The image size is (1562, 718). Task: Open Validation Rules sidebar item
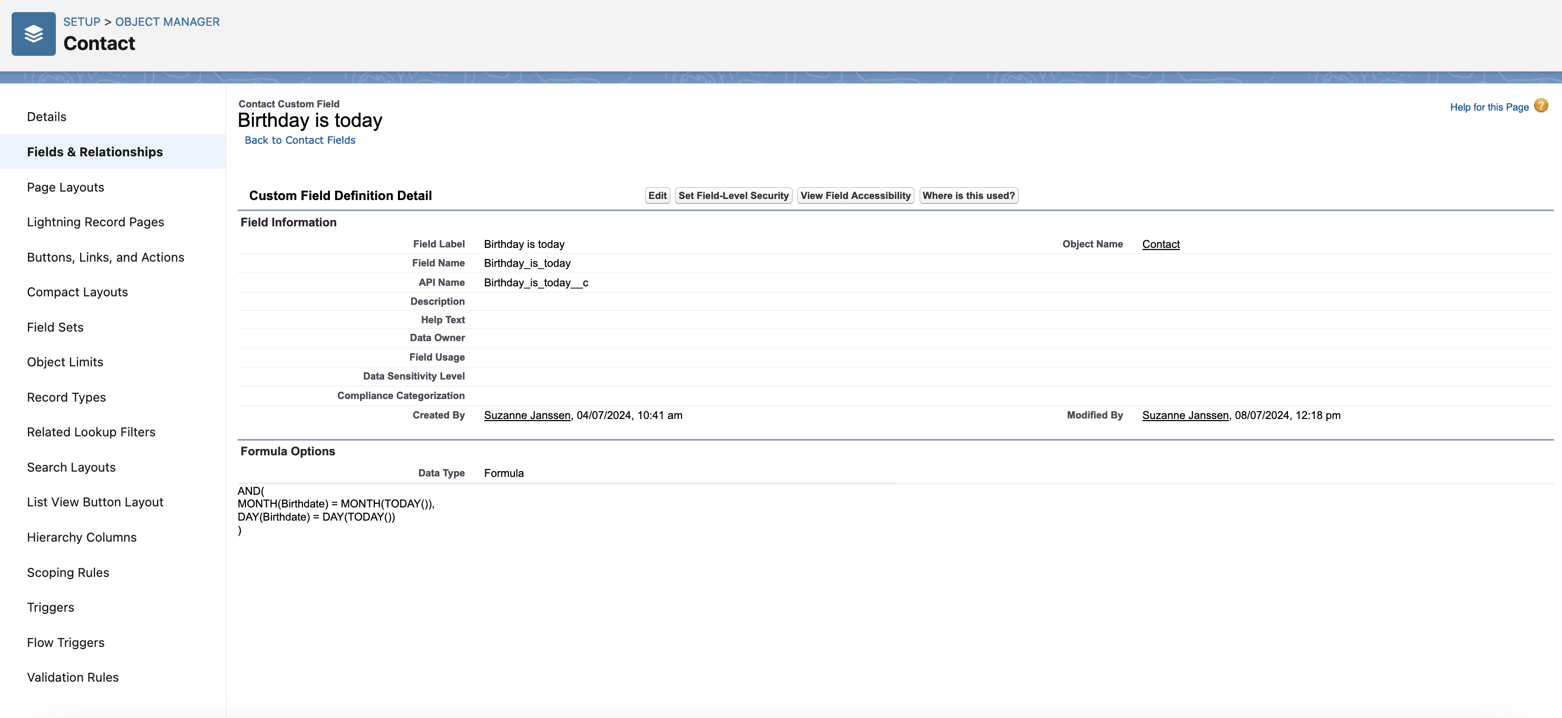pos(73,677)
